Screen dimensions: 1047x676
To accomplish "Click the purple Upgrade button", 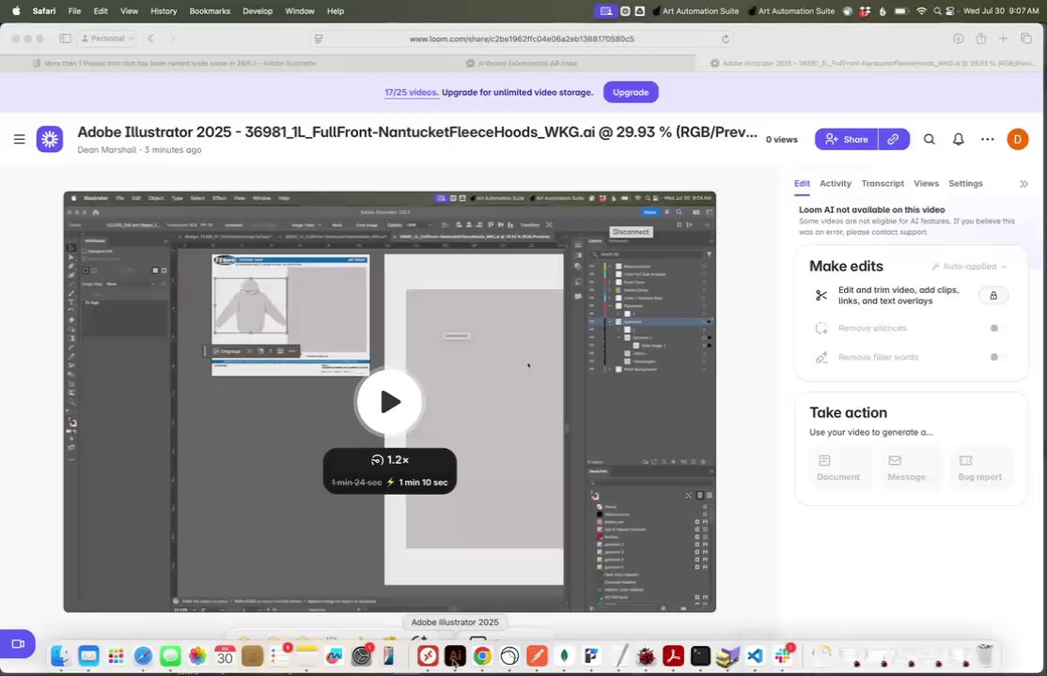I will (631, 92).
